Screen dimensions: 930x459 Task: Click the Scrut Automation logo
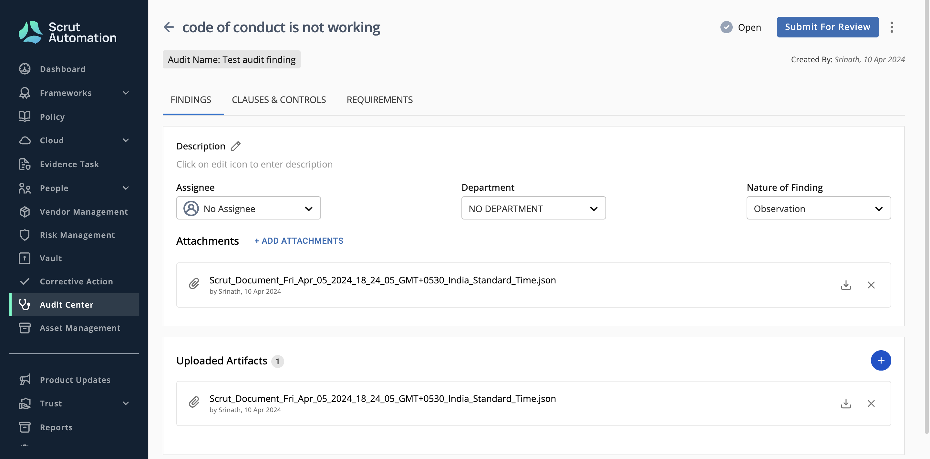[x=67, y=32]
